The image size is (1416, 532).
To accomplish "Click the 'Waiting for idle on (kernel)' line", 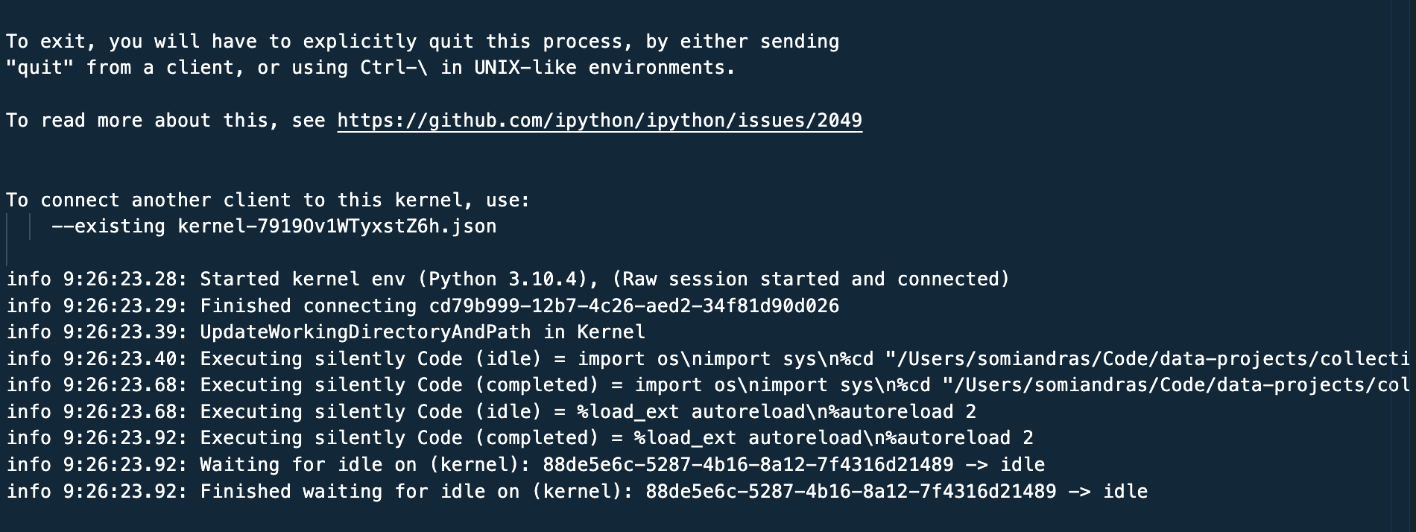I will click(x=525, y=465).
